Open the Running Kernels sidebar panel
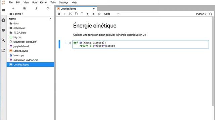 (x=3, y=20)
